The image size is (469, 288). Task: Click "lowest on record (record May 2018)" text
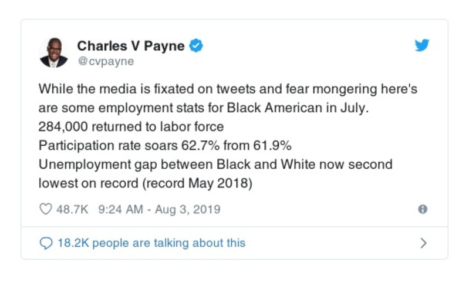[145, 183]
